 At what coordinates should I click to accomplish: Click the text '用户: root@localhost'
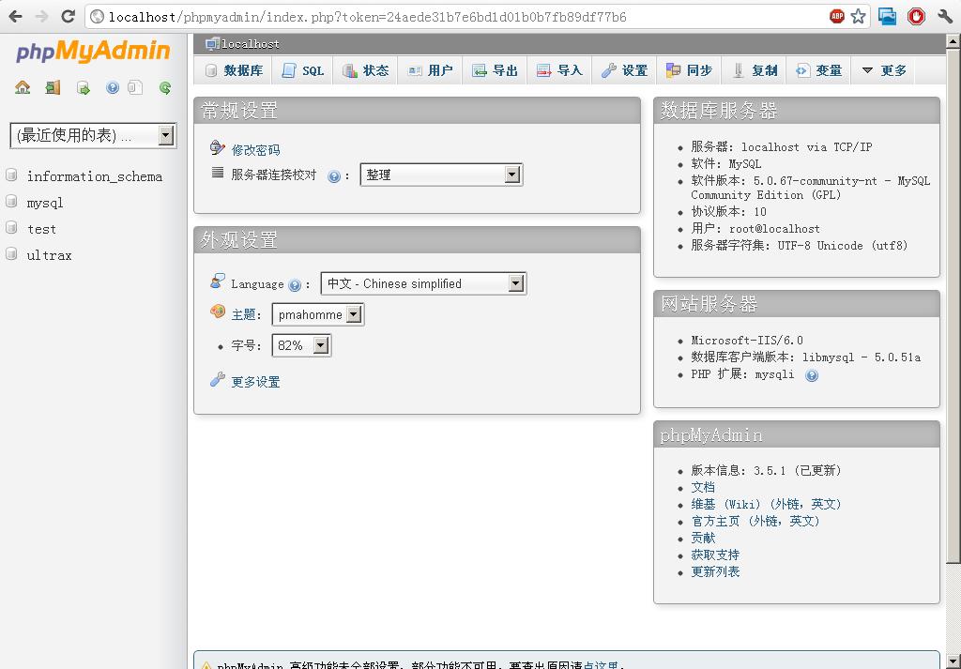(x=755, y=229)
